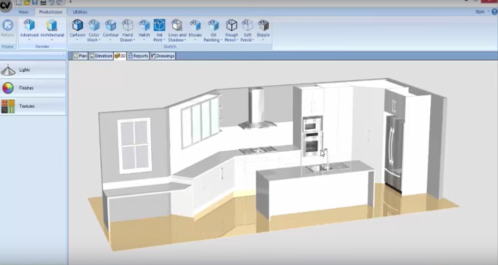Open the help question mark icon

tap(495, 12)
